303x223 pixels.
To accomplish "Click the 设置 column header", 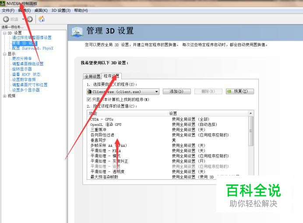I will coord(208,113).
